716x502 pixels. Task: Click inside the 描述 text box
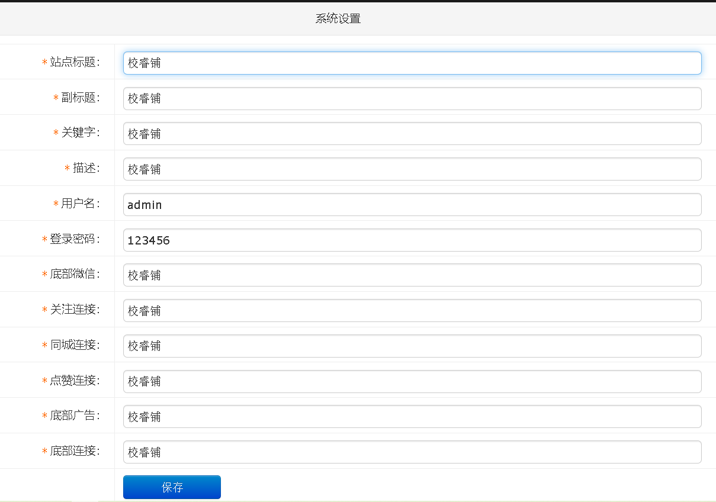(412, 169)
